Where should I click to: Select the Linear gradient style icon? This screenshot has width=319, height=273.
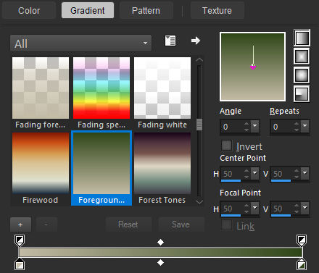pyautogui.click(x=302, y=38)
